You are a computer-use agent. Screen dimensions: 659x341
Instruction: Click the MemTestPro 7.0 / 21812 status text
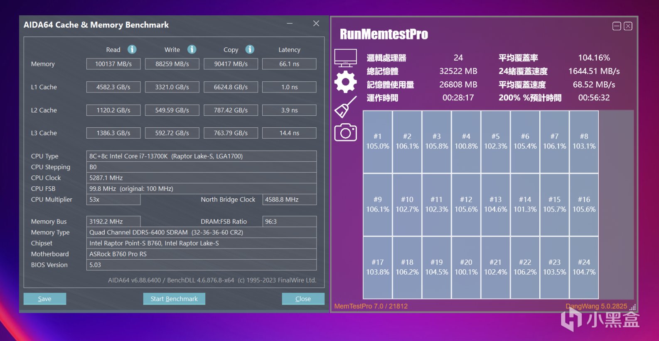click(x=371, y=306)
